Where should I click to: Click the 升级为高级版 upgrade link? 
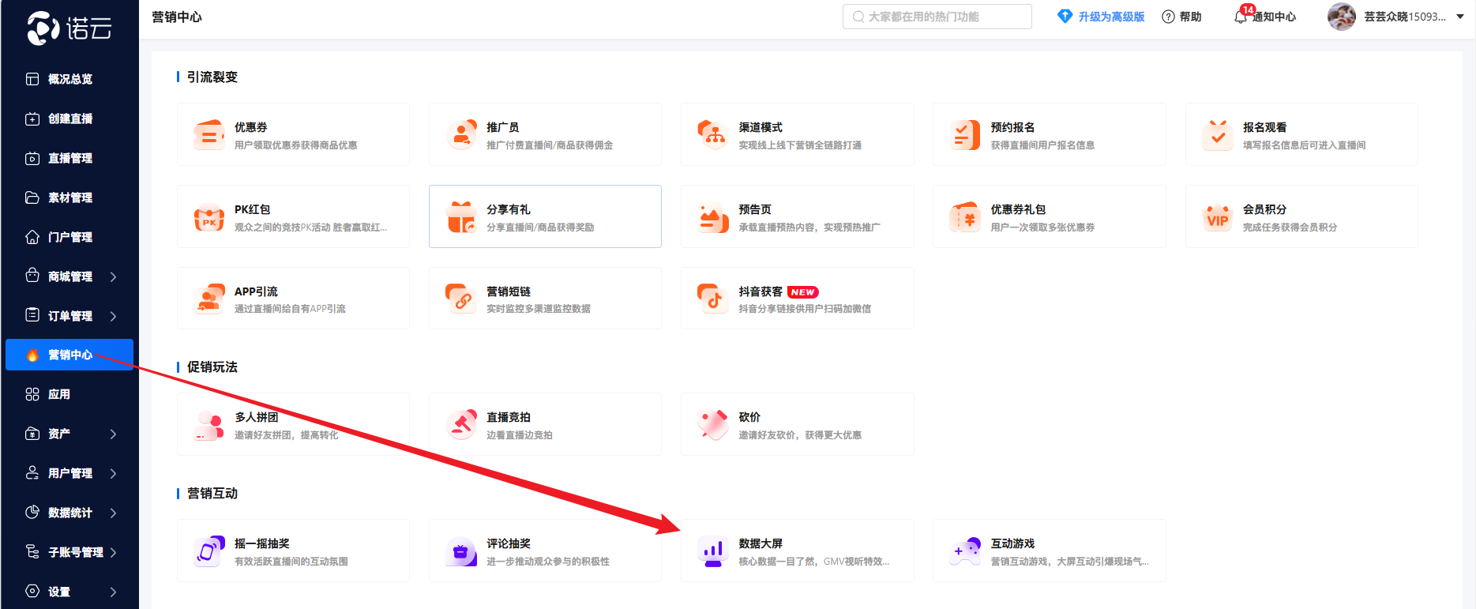coord(1102,17)
